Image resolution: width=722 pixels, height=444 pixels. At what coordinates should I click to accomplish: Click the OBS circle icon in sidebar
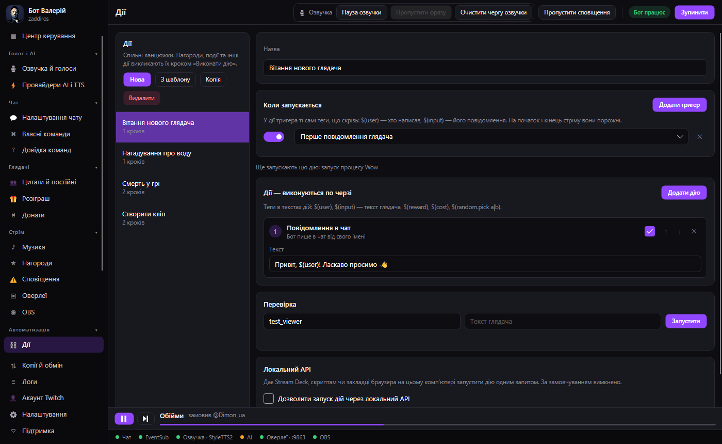[13, 312]
